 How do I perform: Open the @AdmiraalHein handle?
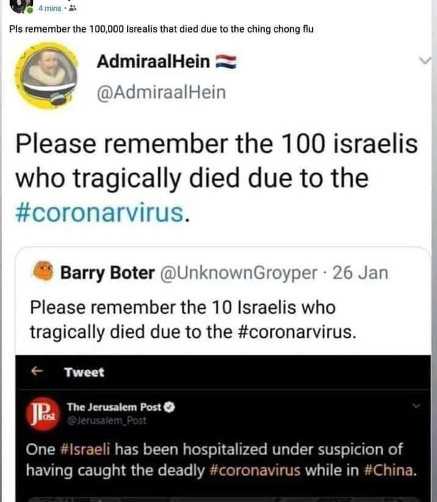161,92
